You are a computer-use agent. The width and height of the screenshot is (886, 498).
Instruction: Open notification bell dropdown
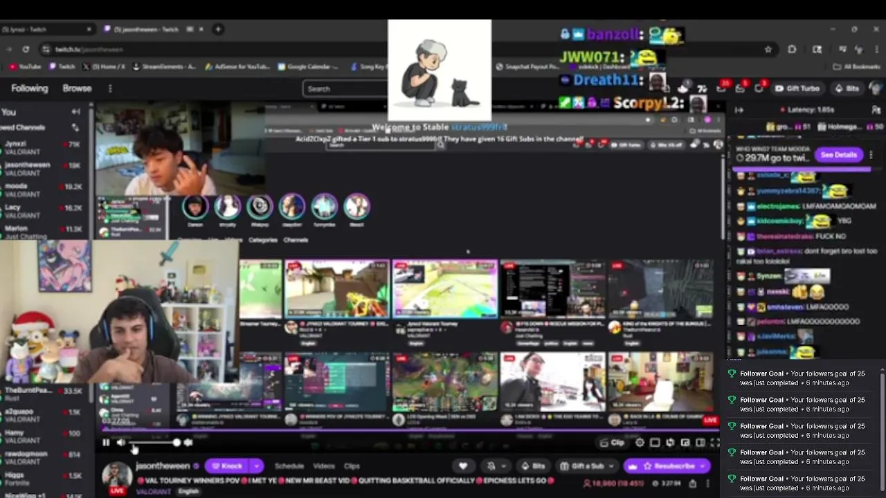coord(495,466)
